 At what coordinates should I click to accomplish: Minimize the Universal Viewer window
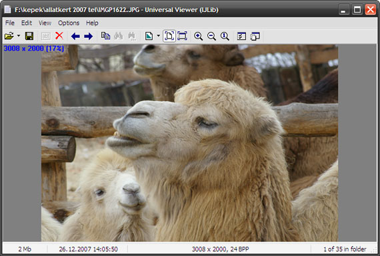(344, 10)
